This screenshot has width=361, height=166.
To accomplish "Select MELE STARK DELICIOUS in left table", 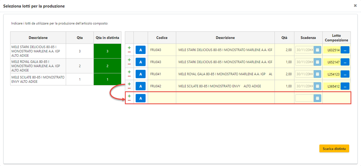I will pos(38,51).
